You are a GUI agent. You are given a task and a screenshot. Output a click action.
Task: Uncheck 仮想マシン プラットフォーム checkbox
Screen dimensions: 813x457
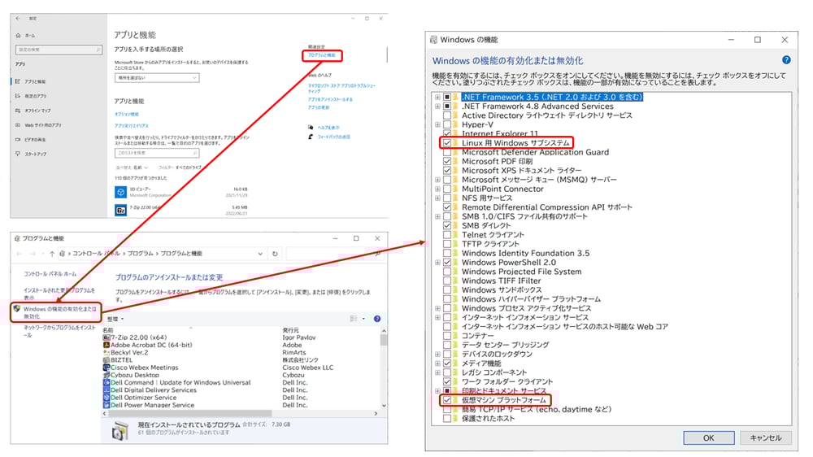point(447,400)
